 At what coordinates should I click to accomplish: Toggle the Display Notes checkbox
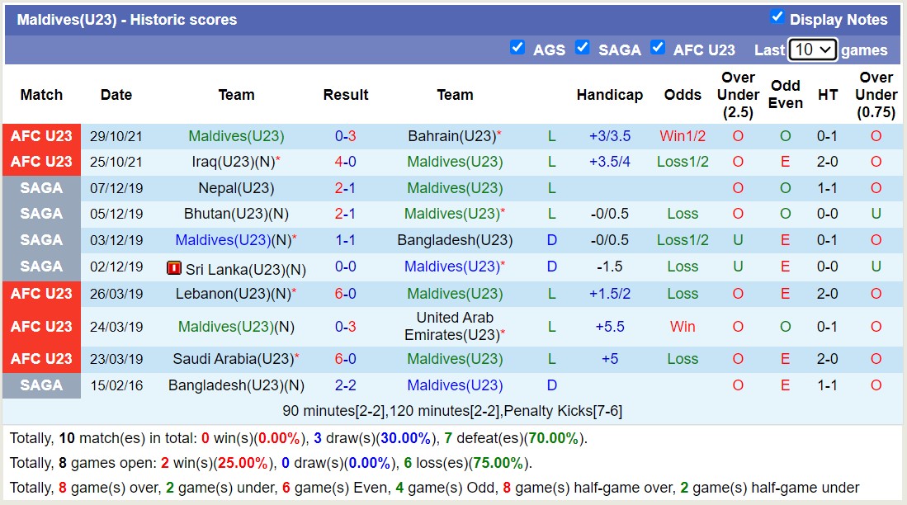tap(777, 17)
